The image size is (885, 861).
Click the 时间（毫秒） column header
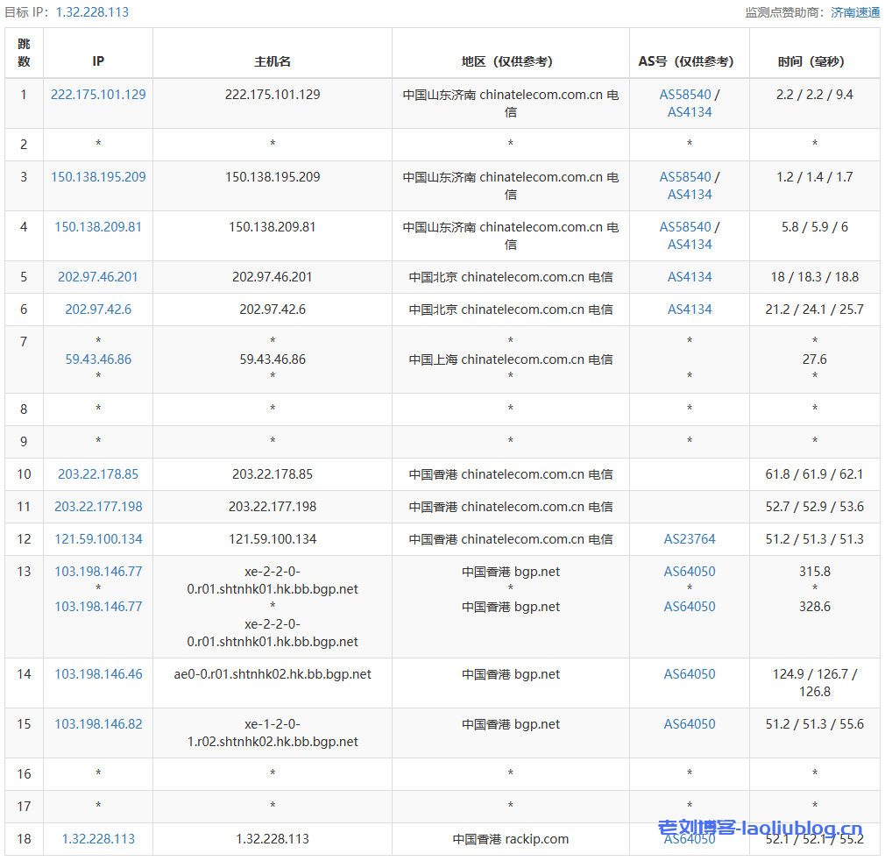coord(814,61)
